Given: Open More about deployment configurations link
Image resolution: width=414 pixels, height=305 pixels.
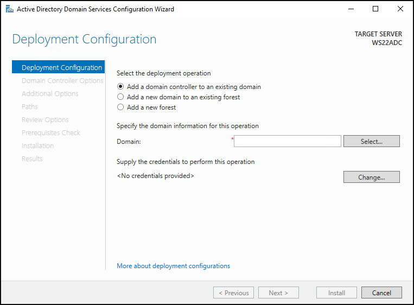Looking at the screenshot, I should pyautogui.click(x=173, y=265).
